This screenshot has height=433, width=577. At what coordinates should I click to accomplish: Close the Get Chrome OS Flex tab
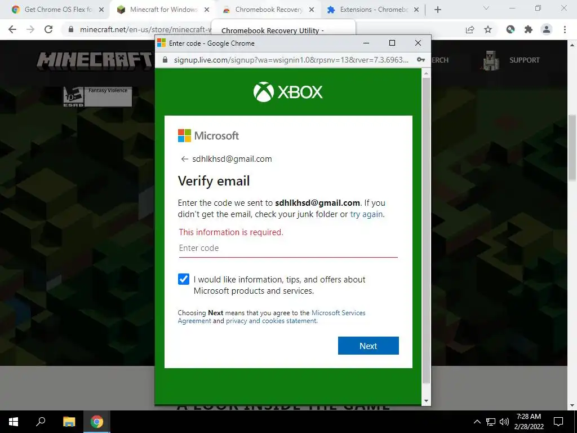(x=101, y=10)
